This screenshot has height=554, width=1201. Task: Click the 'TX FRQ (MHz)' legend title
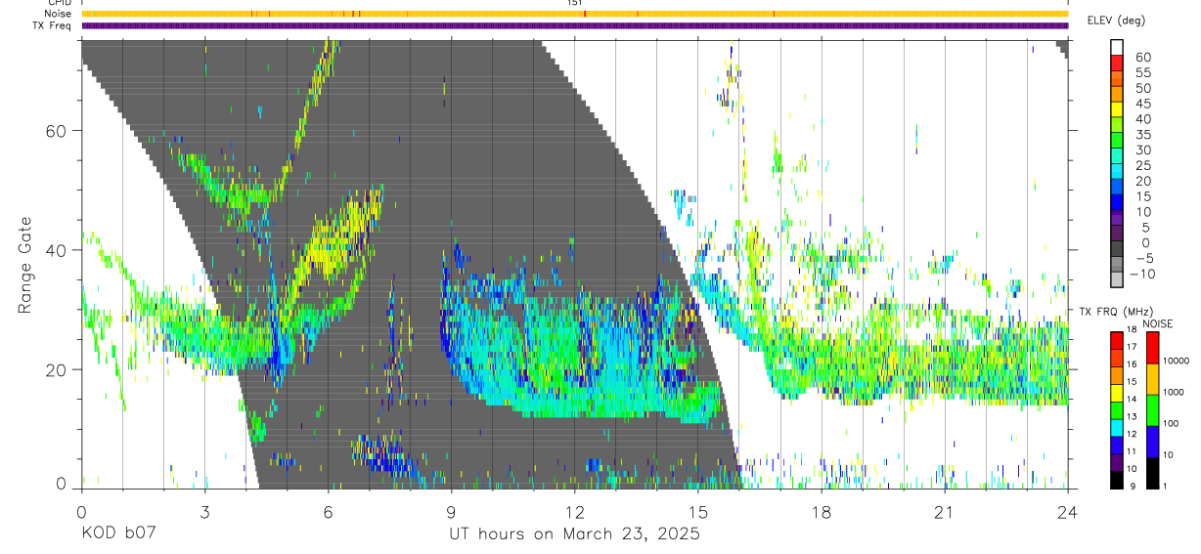(1117, 311)
